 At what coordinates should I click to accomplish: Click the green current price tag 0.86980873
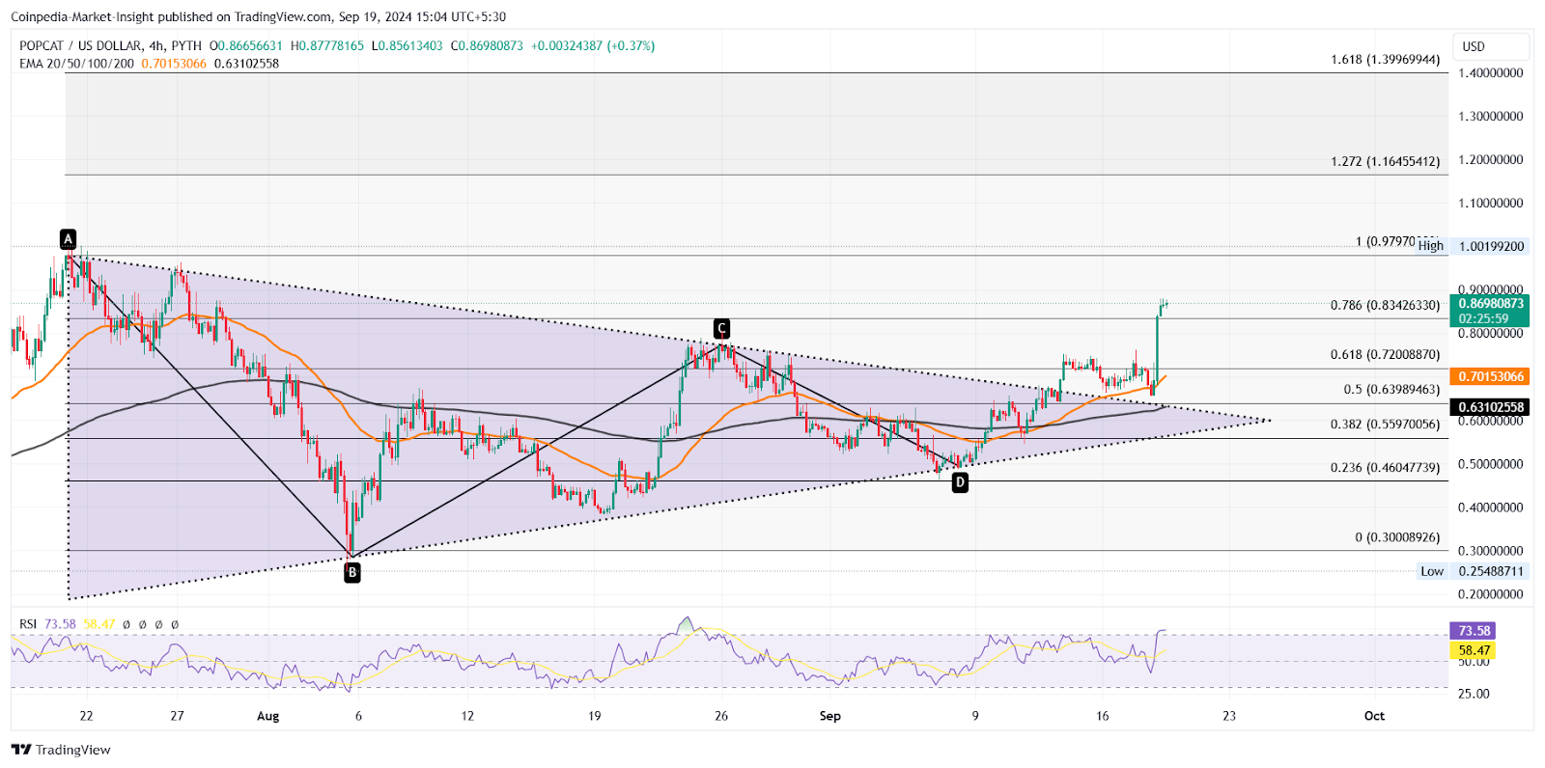click(x=1490, y=311)
